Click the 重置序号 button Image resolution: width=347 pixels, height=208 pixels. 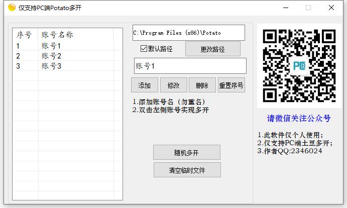point(232,85)
